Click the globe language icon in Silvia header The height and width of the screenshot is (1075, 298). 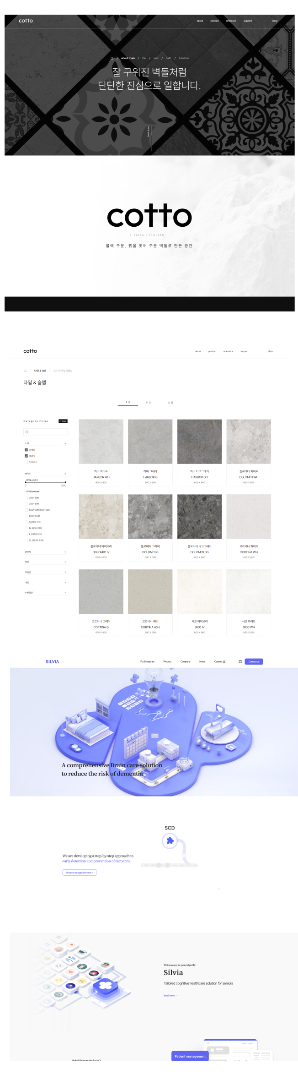[x=240, y=661]
